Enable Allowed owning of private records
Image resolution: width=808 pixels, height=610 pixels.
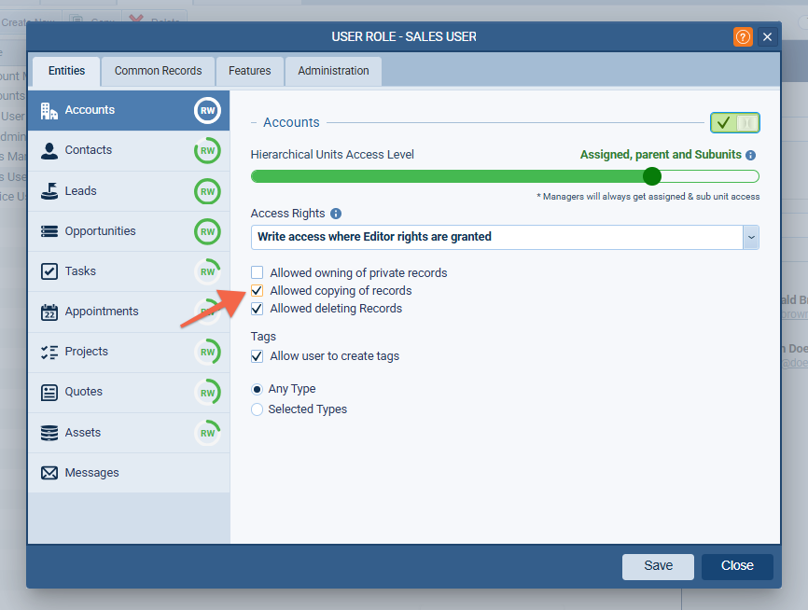pos(258,273)
